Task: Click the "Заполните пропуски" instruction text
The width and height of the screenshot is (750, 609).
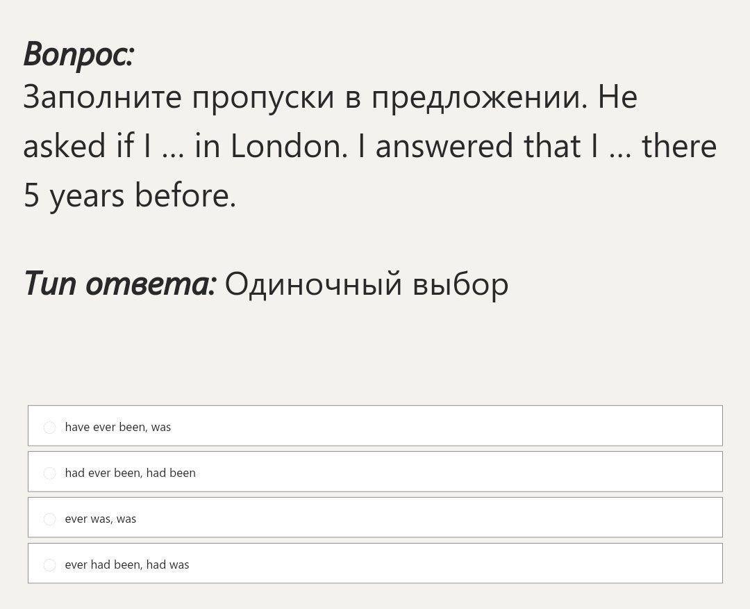Action: point(178,97)
